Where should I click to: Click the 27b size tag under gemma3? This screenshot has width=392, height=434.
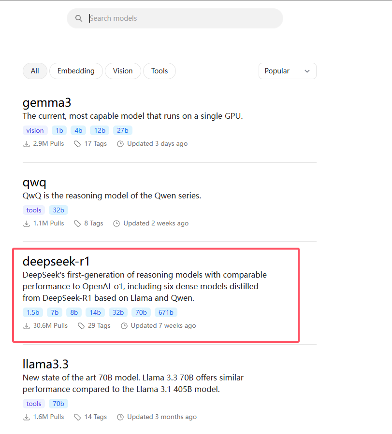[122, 130]
